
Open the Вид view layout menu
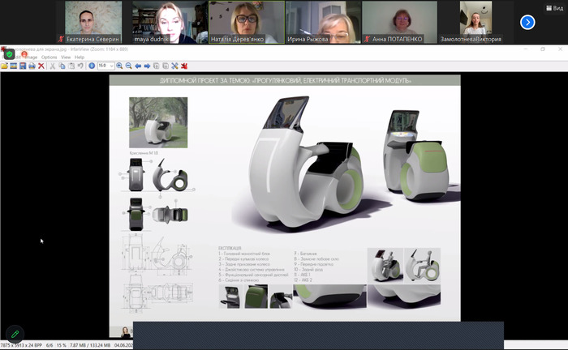pos(557,6)
